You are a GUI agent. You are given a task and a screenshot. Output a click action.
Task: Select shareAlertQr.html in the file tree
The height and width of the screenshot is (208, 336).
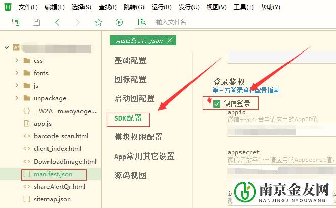click(x=60, y=187)
